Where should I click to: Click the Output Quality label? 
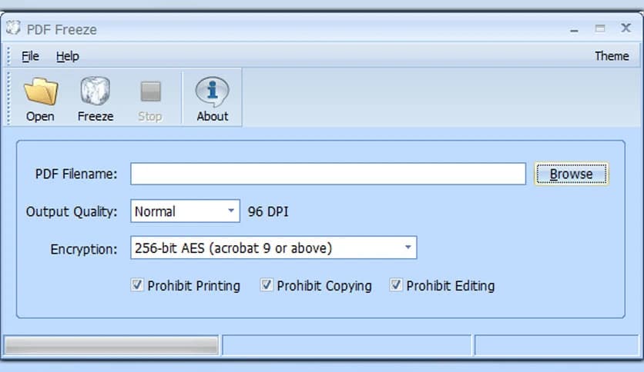pyautogui.click(x=72, y=212)
